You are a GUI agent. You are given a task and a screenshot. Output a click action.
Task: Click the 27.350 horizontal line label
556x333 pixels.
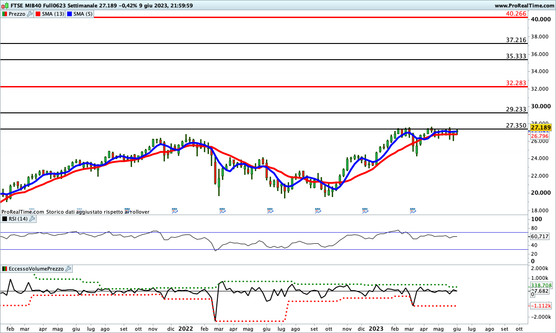(517, 126)
